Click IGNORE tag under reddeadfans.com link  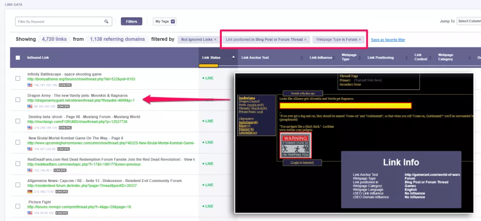pyautogui.click(x=60, y=170)
